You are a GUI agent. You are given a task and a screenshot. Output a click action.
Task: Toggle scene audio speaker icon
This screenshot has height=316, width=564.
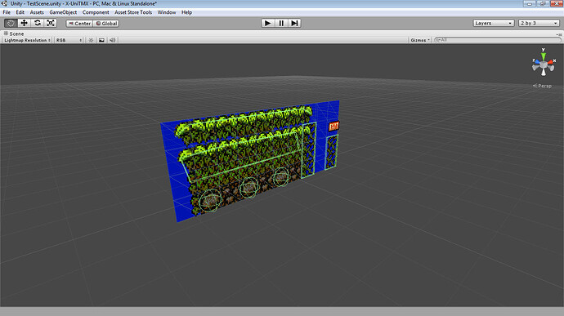(113, 40)
